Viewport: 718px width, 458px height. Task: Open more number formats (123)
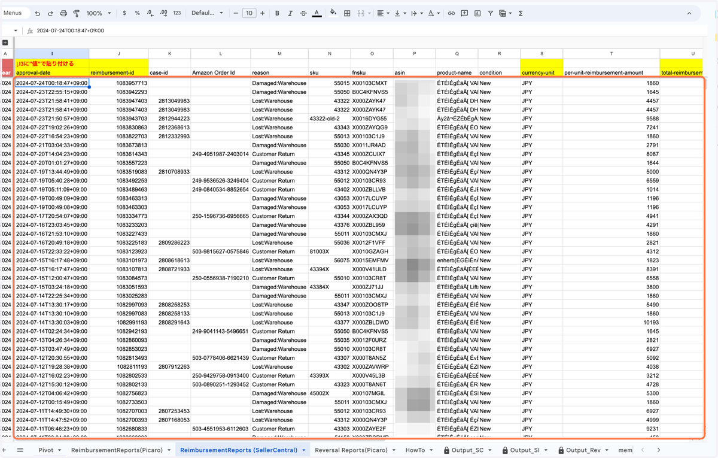pyautogui.click(x=177, y=13)
